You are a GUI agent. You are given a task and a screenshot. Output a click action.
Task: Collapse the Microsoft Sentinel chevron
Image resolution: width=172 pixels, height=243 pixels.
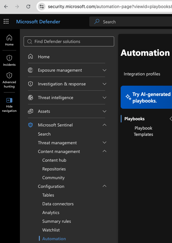pyautogui.click(x=105, y=125)
